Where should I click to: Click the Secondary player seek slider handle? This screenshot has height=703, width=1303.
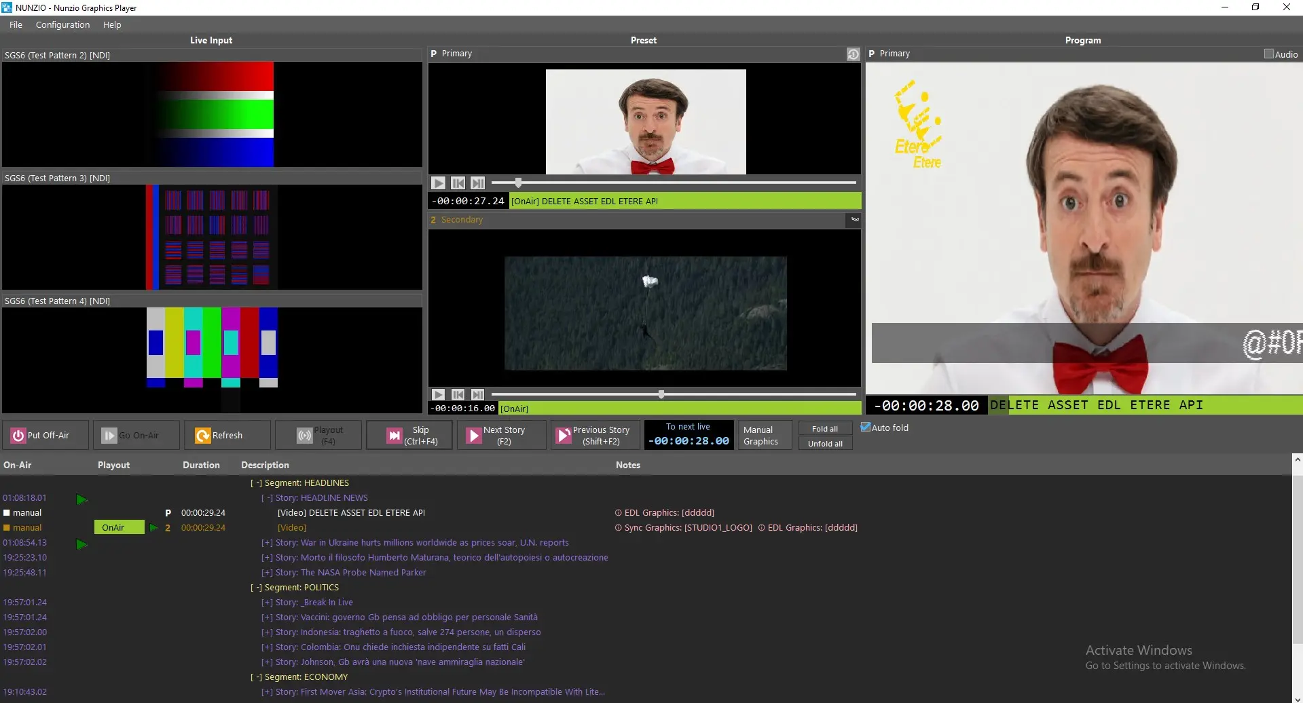(661, 394)
